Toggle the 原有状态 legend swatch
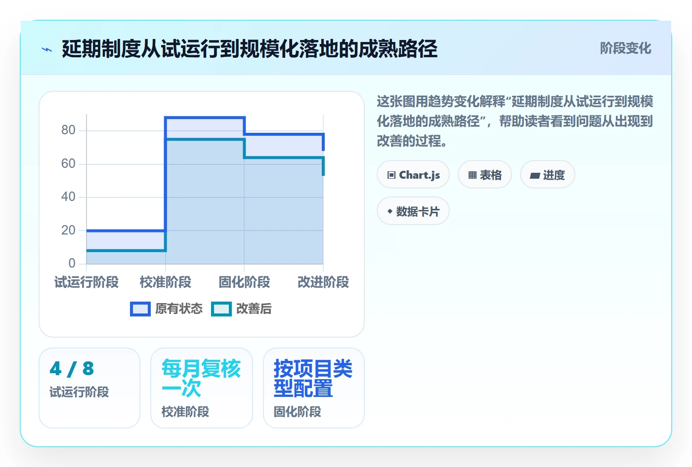This screenshot has height=467, width=692. click(140, 309)
